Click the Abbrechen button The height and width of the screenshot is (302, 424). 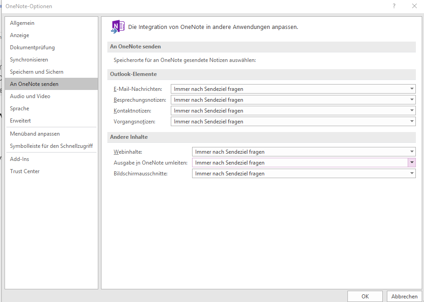coord(404,296)
